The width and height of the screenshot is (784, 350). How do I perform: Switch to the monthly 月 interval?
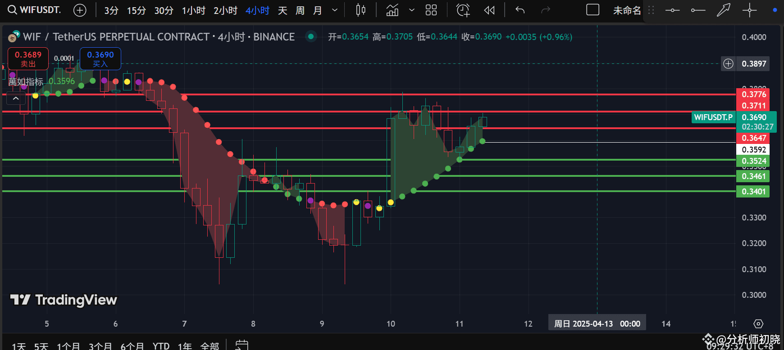pos(318,10)
